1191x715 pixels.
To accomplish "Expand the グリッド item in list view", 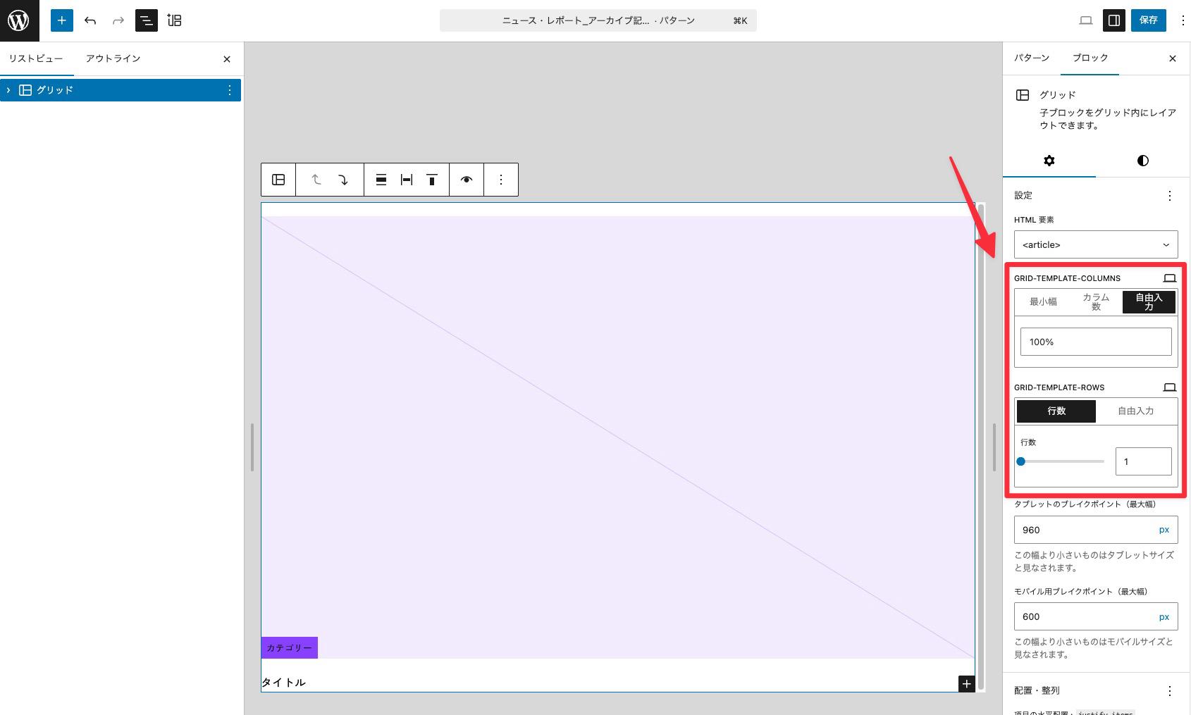I will (x=8, y=90).
